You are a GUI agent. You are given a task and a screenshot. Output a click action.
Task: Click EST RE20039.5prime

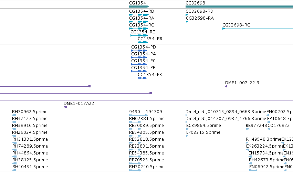click(147, 126)
